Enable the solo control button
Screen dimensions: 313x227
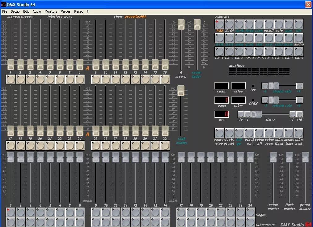(x=279, y=24)
